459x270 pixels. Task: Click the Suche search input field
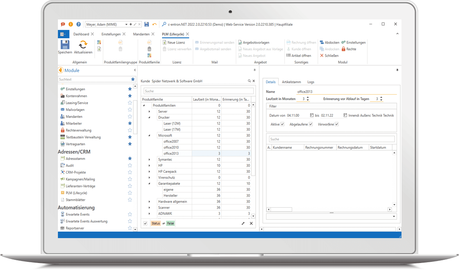point(198,90)
